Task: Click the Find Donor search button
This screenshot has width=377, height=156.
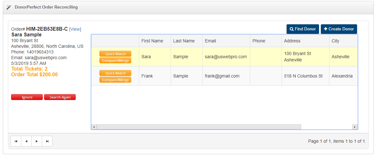Action: [302, 29]
